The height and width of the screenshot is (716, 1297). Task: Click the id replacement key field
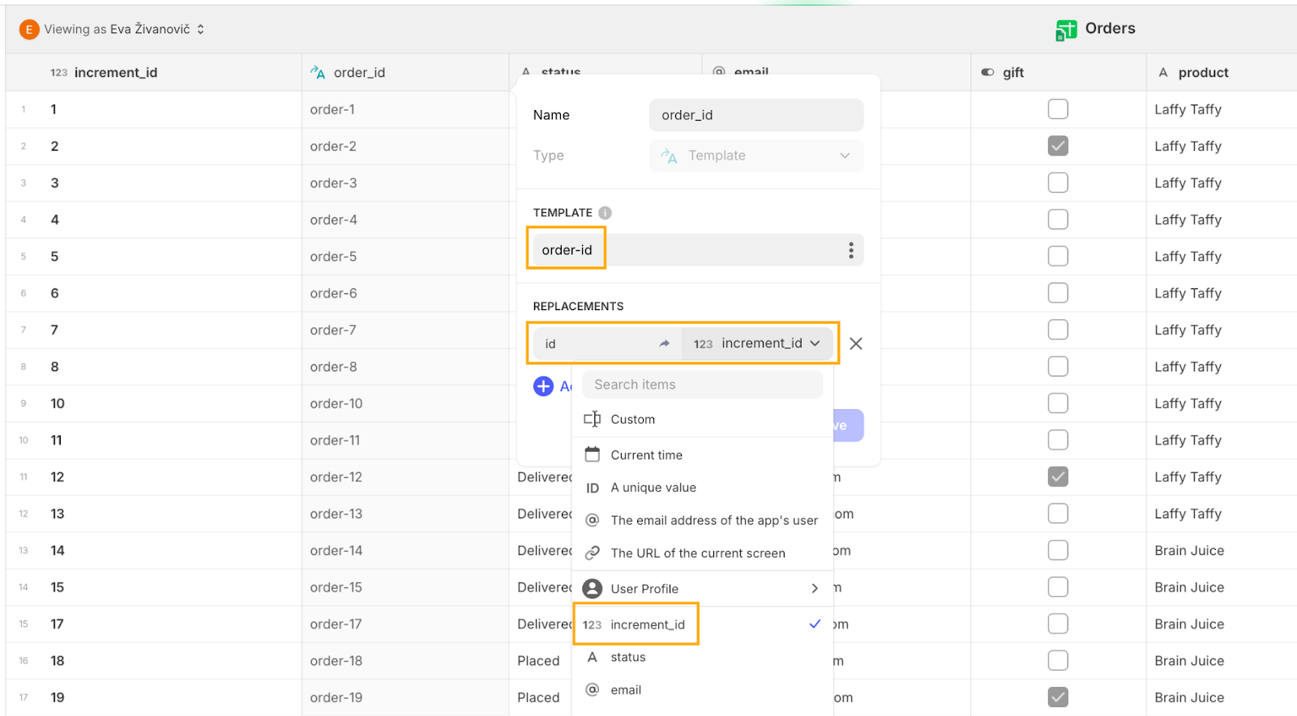click(607, 343)
